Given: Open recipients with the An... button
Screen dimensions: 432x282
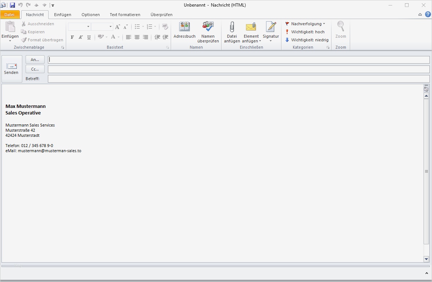Looking at the screenshot, I should pyautogui.click(x=35, y=59).
